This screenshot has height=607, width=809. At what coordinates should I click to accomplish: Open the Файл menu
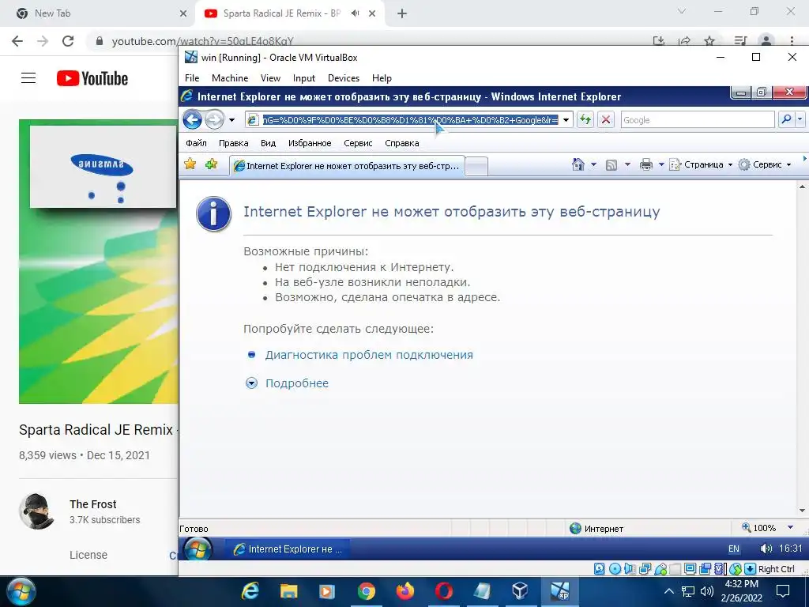point(196,143)
